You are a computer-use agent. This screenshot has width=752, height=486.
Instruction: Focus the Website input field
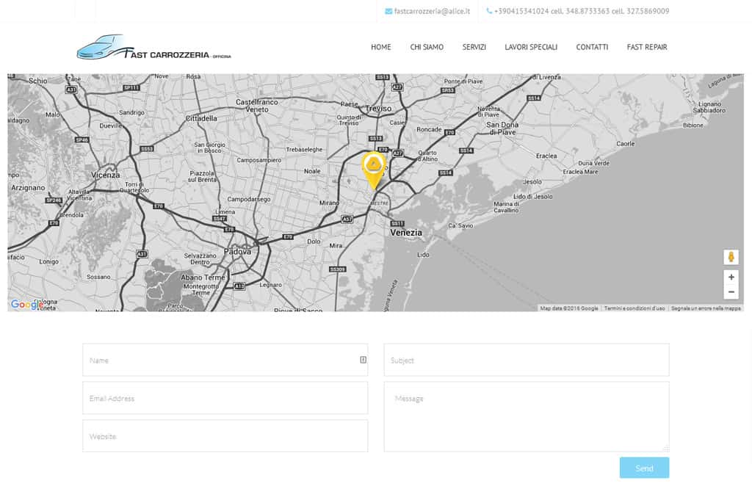[x=225, y=436]
